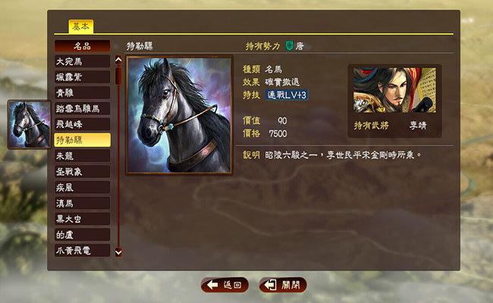Select 爪黃飛電 at list bottom

[x=82, y=251]
